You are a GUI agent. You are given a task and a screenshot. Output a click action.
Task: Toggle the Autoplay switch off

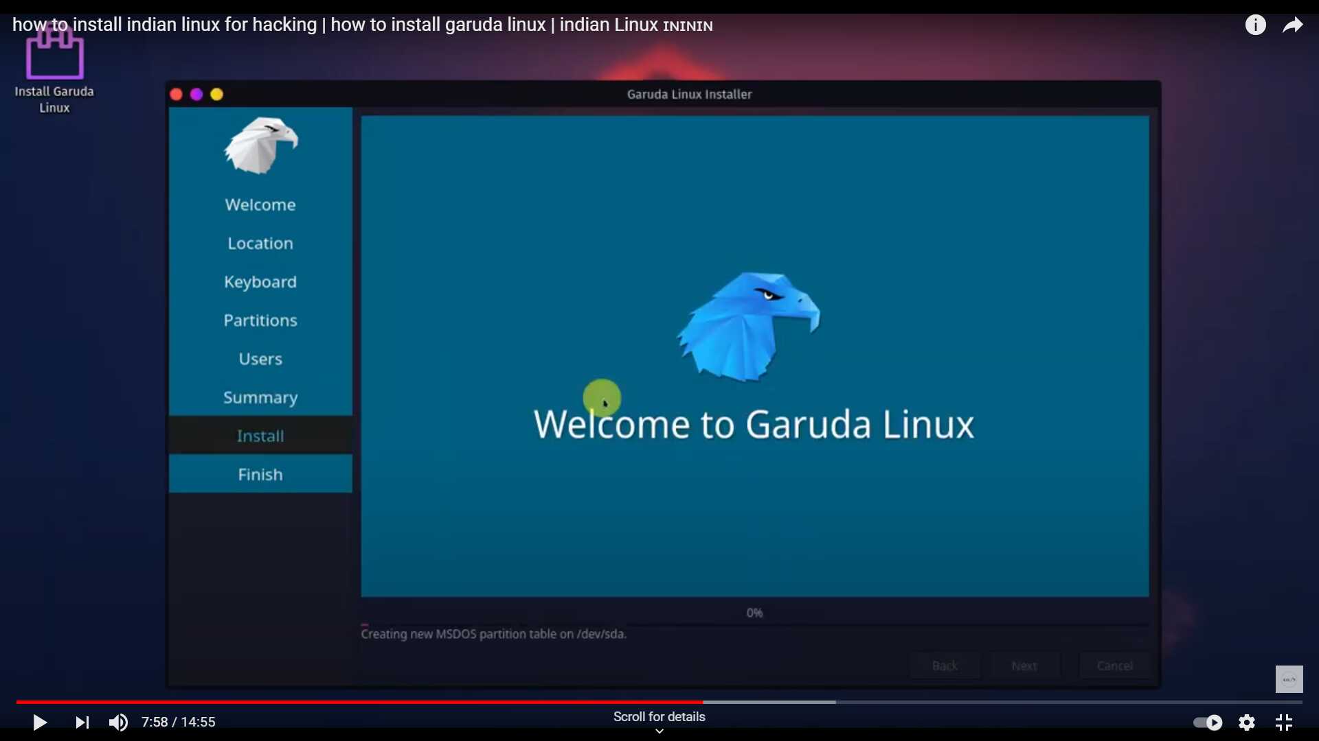click(1207, 722)
